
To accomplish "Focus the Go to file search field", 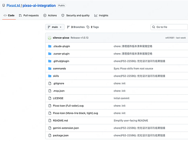I will click(169, 27).
